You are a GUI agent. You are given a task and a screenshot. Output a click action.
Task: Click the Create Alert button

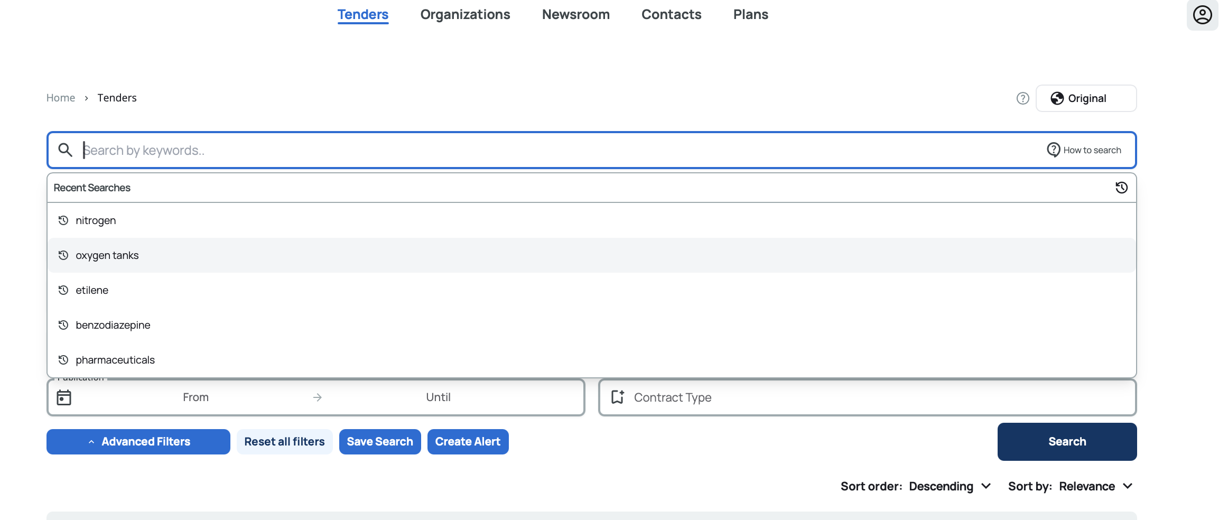click(x=468, y=442)
